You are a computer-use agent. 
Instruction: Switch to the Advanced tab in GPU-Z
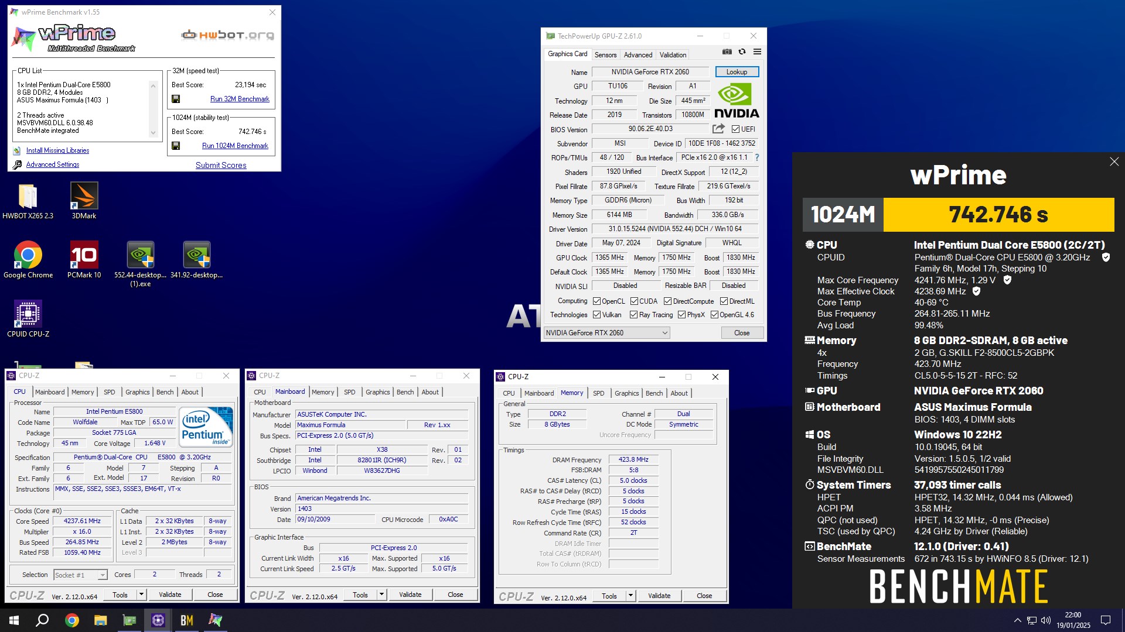click(x=637, y=55)
